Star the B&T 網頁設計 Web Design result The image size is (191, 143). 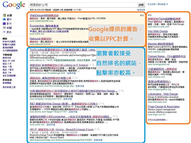coord(100,104)
